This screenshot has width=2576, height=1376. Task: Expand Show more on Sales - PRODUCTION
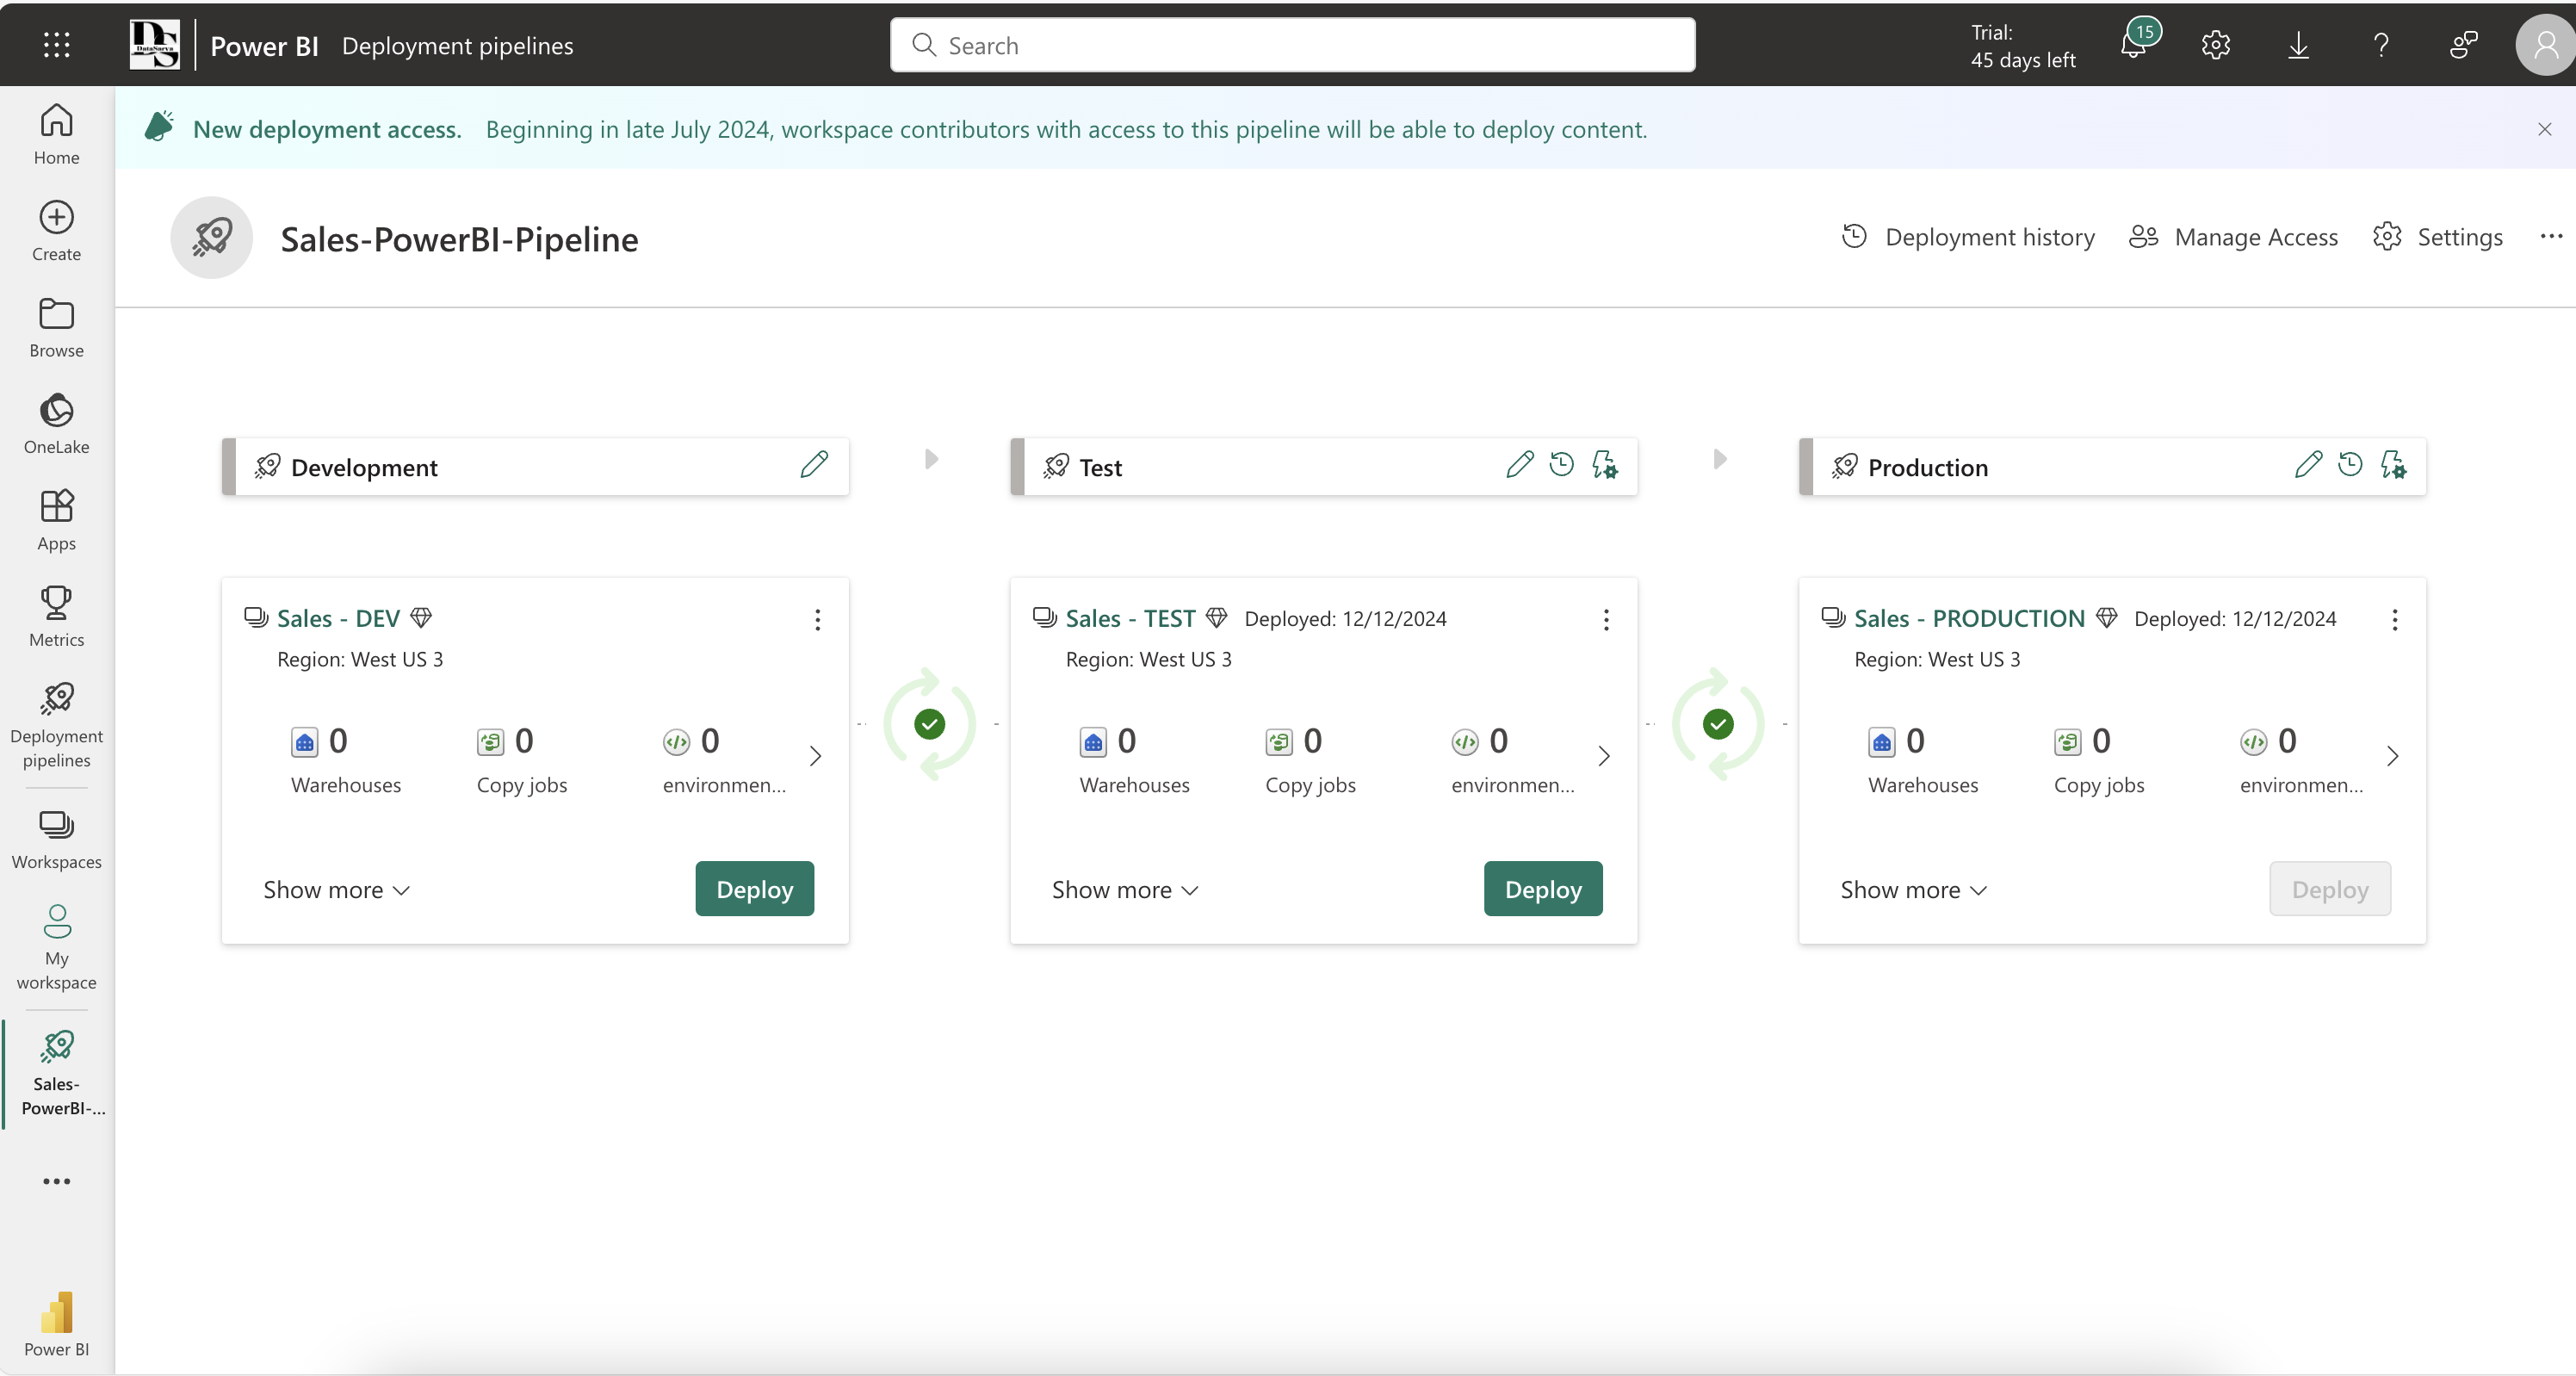(x=1914, y=889)
